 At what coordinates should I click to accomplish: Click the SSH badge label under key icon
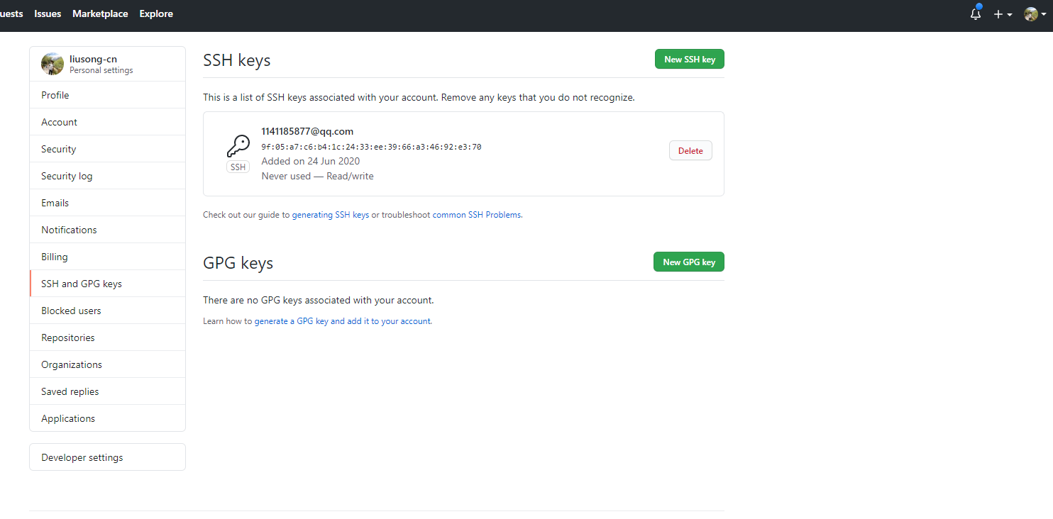tap(238, 167)
